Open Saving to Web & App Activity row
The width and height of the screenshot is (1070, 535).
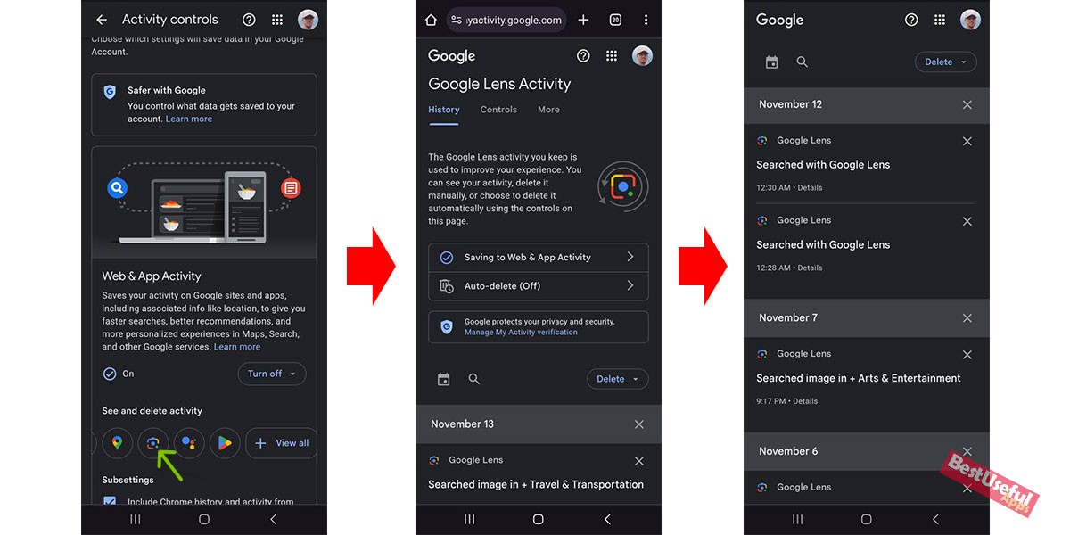[539, 257]
